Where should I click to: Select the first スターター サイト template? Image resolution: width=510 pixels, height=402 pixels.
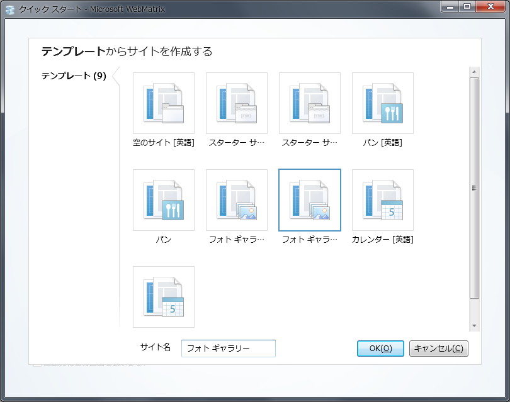[x=236, y=104]
